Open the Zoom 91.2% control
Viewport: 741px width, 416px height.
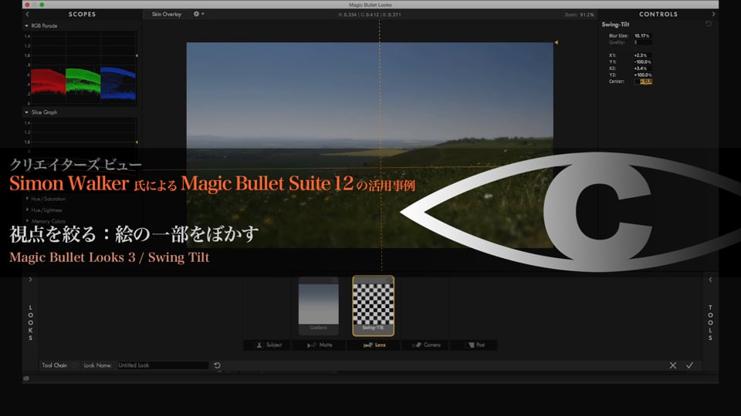580,15
